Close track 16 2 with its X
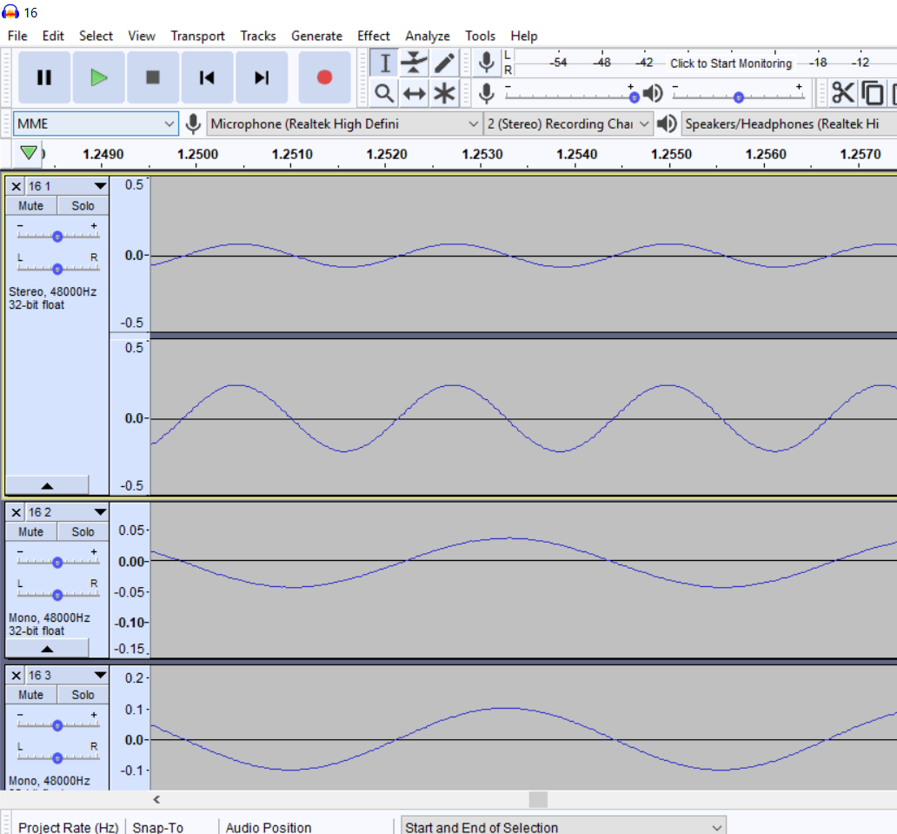This screenshot has width=897, height=834. point(16,512)
